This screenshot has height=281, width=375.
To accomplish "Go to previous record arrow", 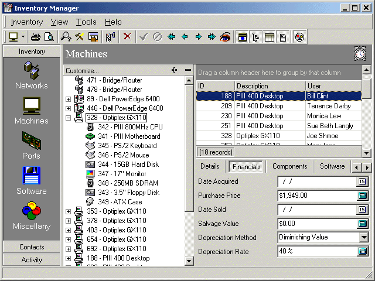I will point(185,37).
